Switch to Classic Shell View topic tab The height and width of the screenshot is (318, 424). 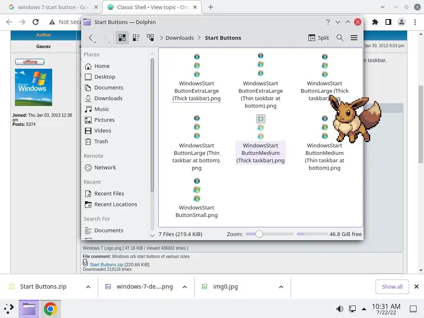click(152, 7)
